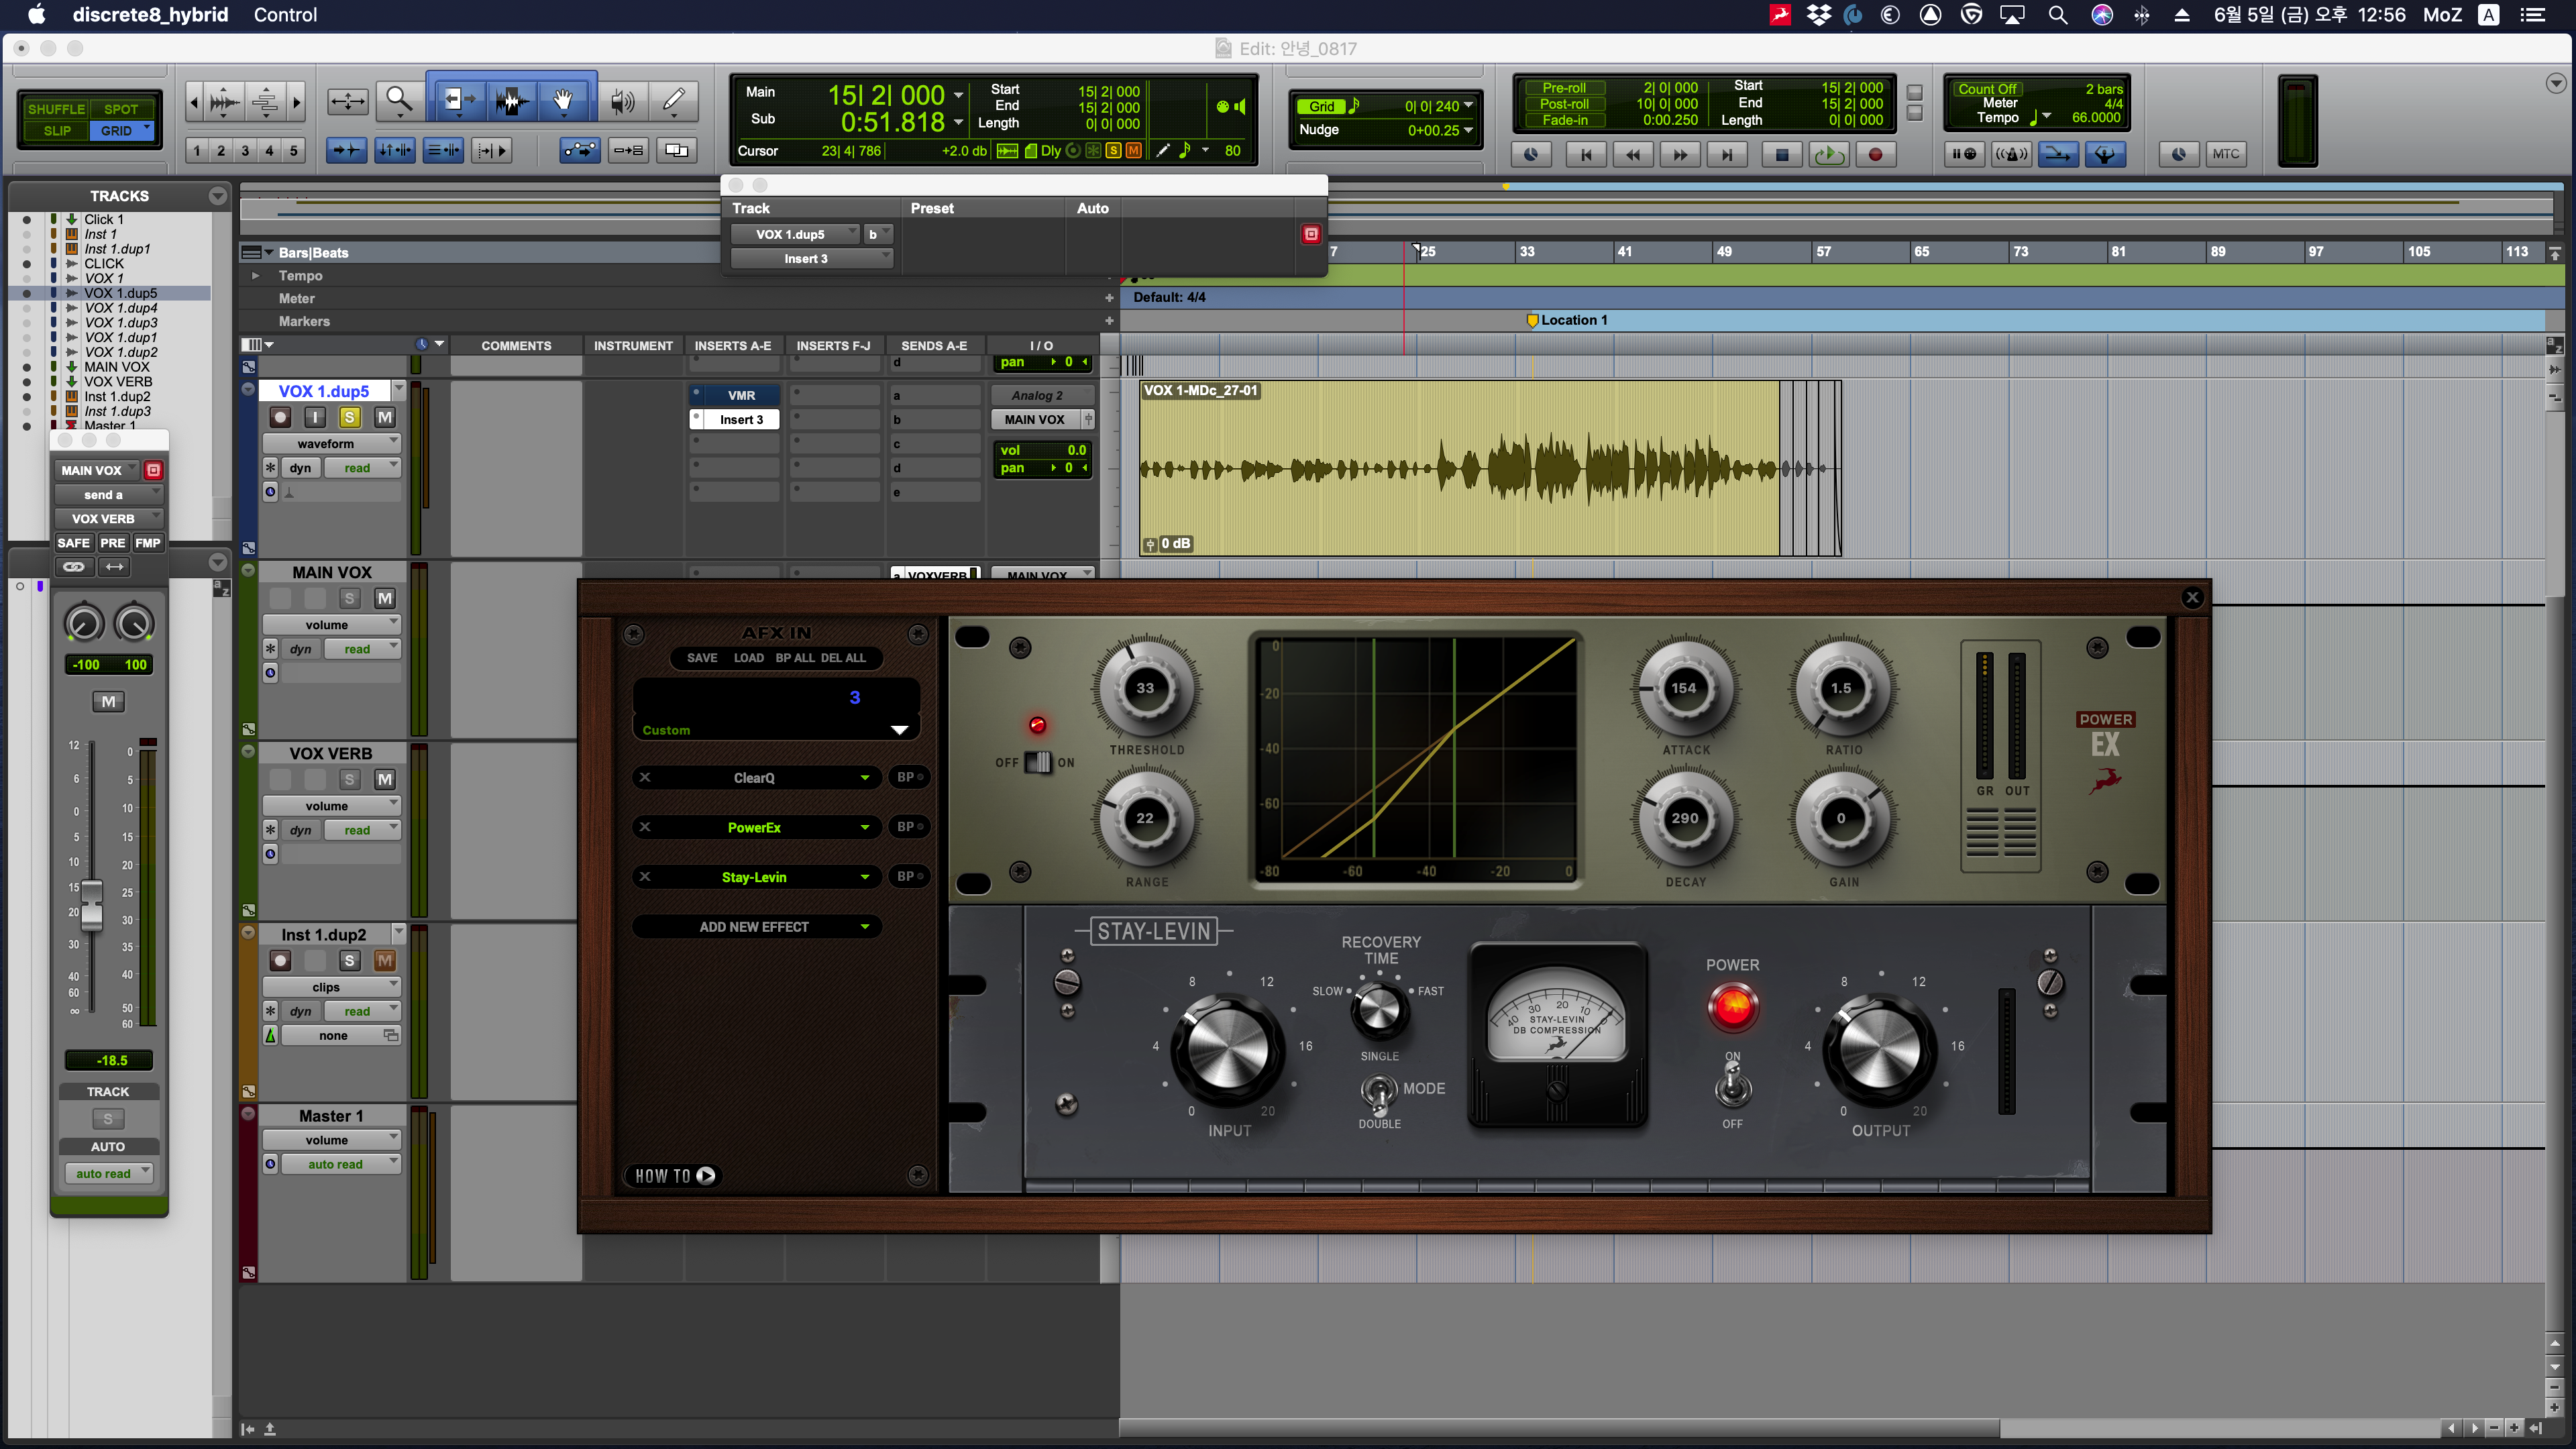Screen dimensions: 2576x1449
Task: Click the Stay-Levin INPUT knob
Action: point(1227,1049)
